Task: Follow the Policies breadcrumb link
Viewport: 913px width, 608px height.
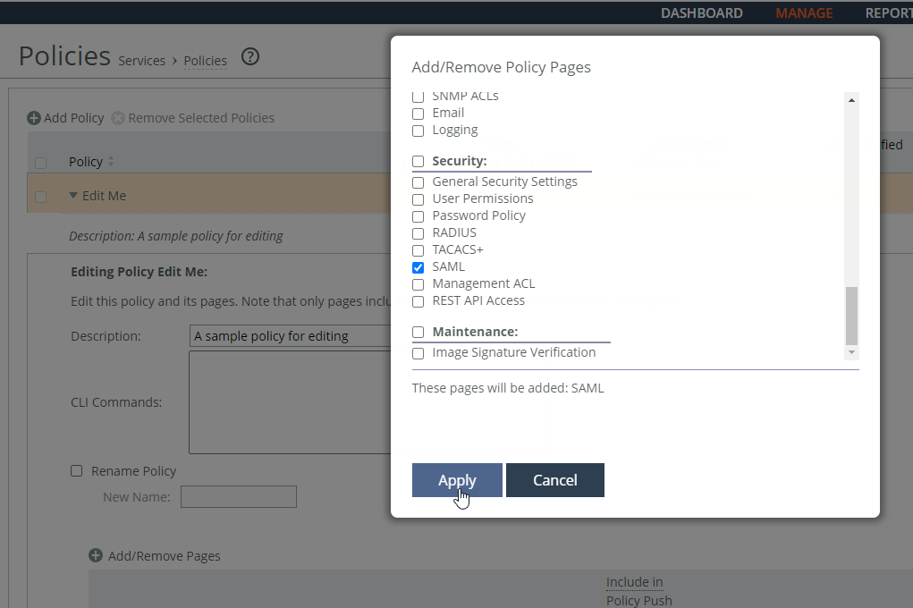Action: click(x=205, y=61)
